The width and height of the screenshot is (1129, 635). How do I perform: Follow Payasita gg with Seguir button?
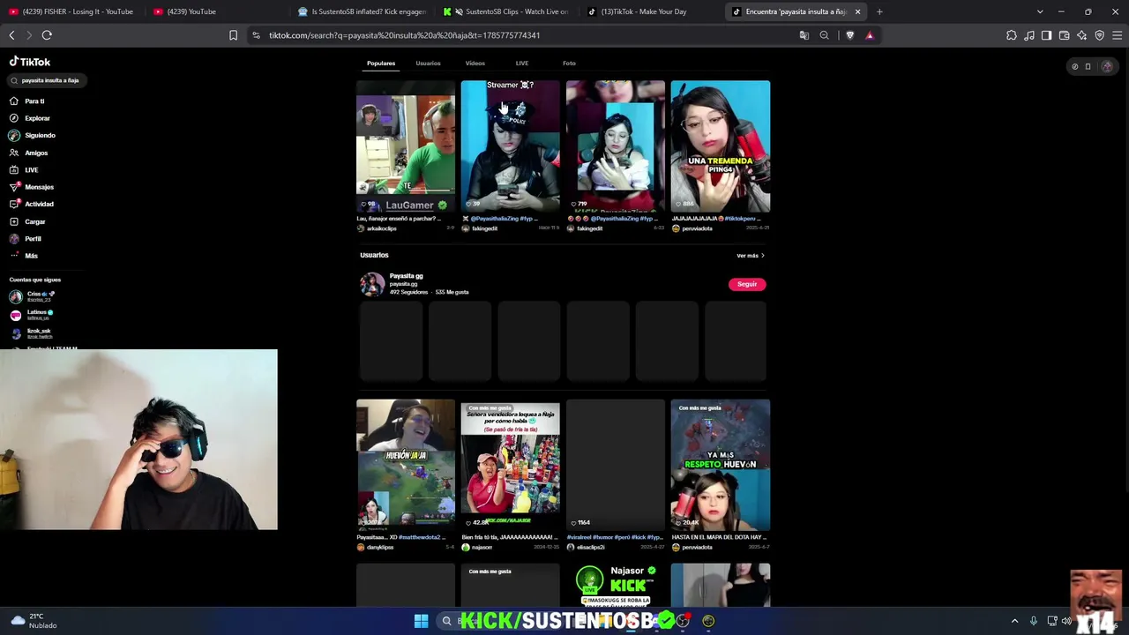(747, 284)
